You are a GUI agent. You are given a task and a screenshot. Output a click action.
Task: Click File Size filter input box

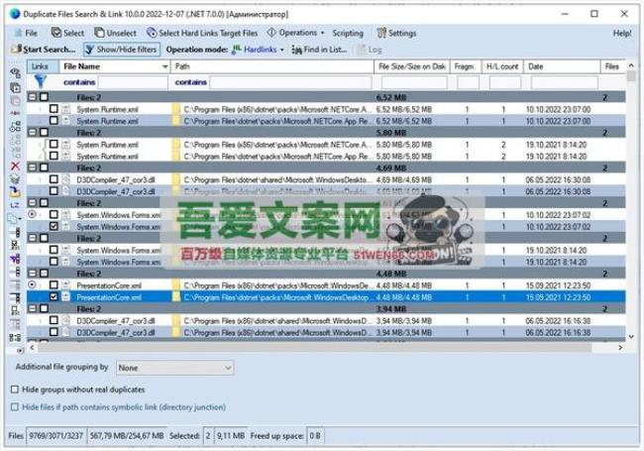point(414,82)
